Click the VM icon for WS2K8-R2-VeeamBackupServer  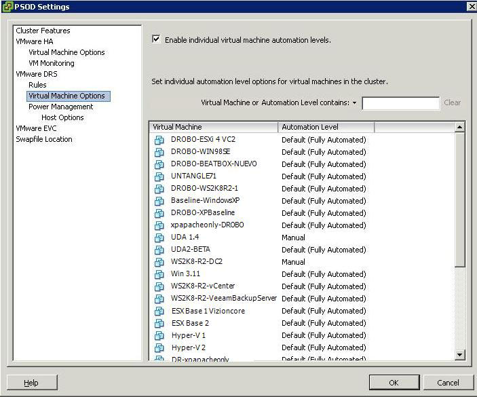[159, 299]
